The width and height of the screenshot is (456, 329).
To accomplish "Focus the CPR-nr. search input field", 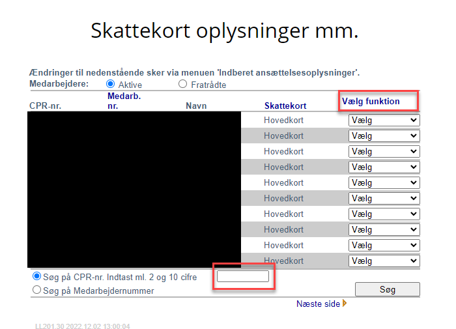I will pyautogui.click(x=243, y=276).
